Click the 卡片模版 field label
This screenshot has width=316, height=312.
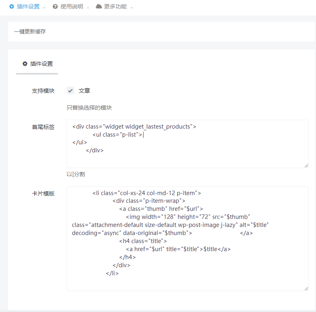43,193
